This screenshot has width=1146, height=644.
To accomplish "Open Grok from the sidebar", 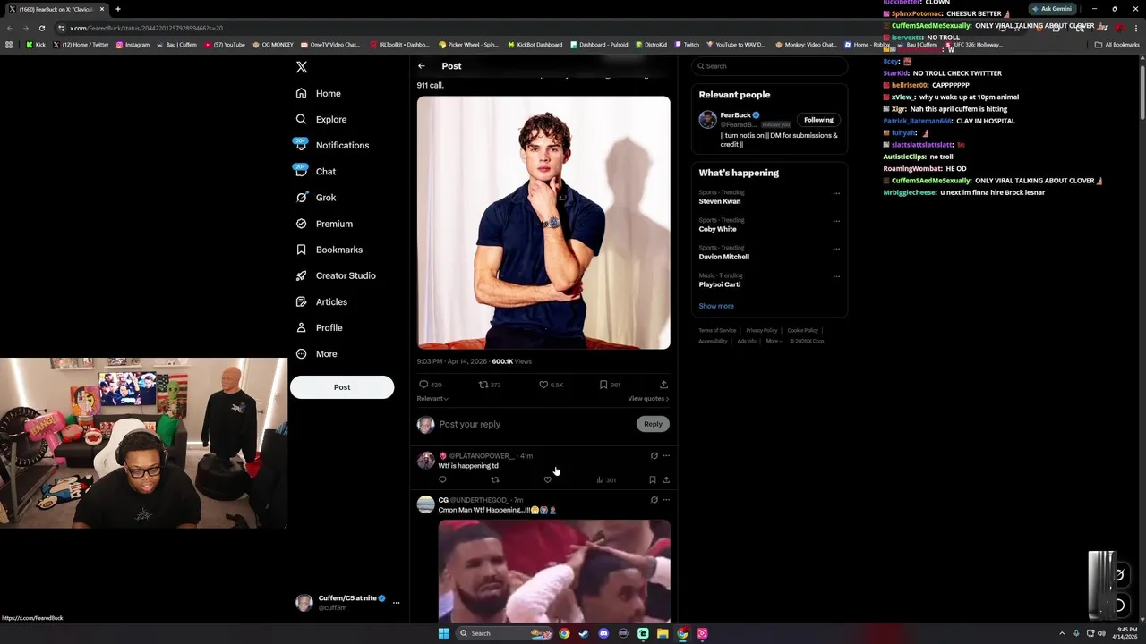I will [x=316, y=198].
